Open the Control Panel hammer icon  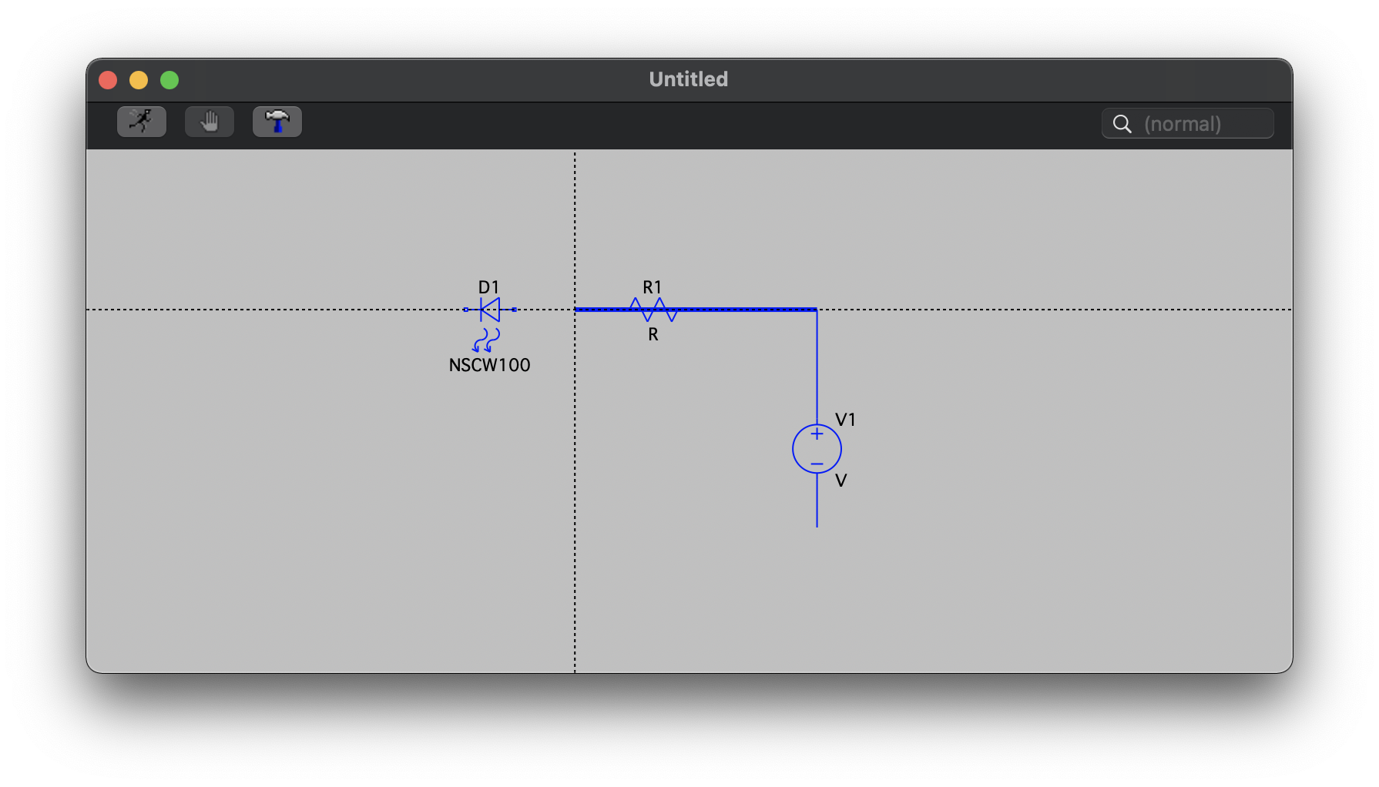[277, 122]
